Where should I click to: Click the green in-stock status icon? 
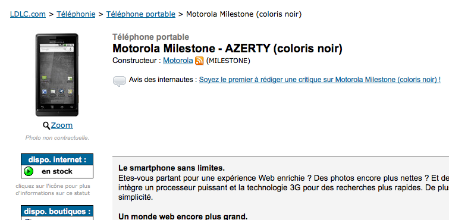pos(29,171)
